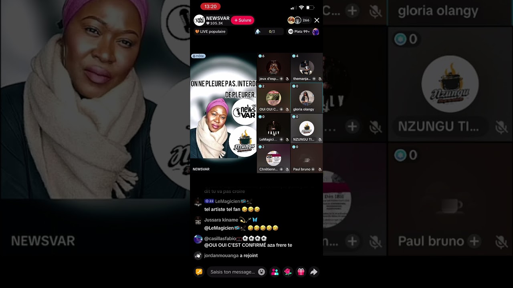
Task: Tap muted mic icon on Paul bruno tile
Action: click(320, 169)
